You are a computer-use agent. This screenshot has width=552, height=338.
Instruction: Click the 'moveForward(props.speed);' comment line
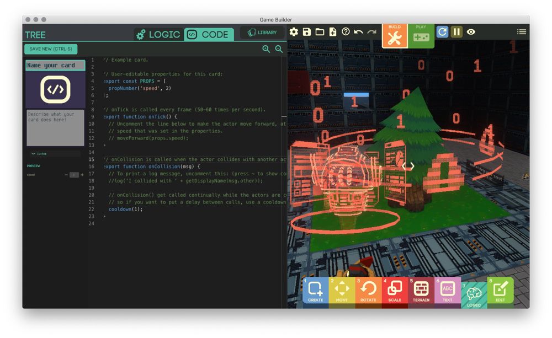(148, 138)
